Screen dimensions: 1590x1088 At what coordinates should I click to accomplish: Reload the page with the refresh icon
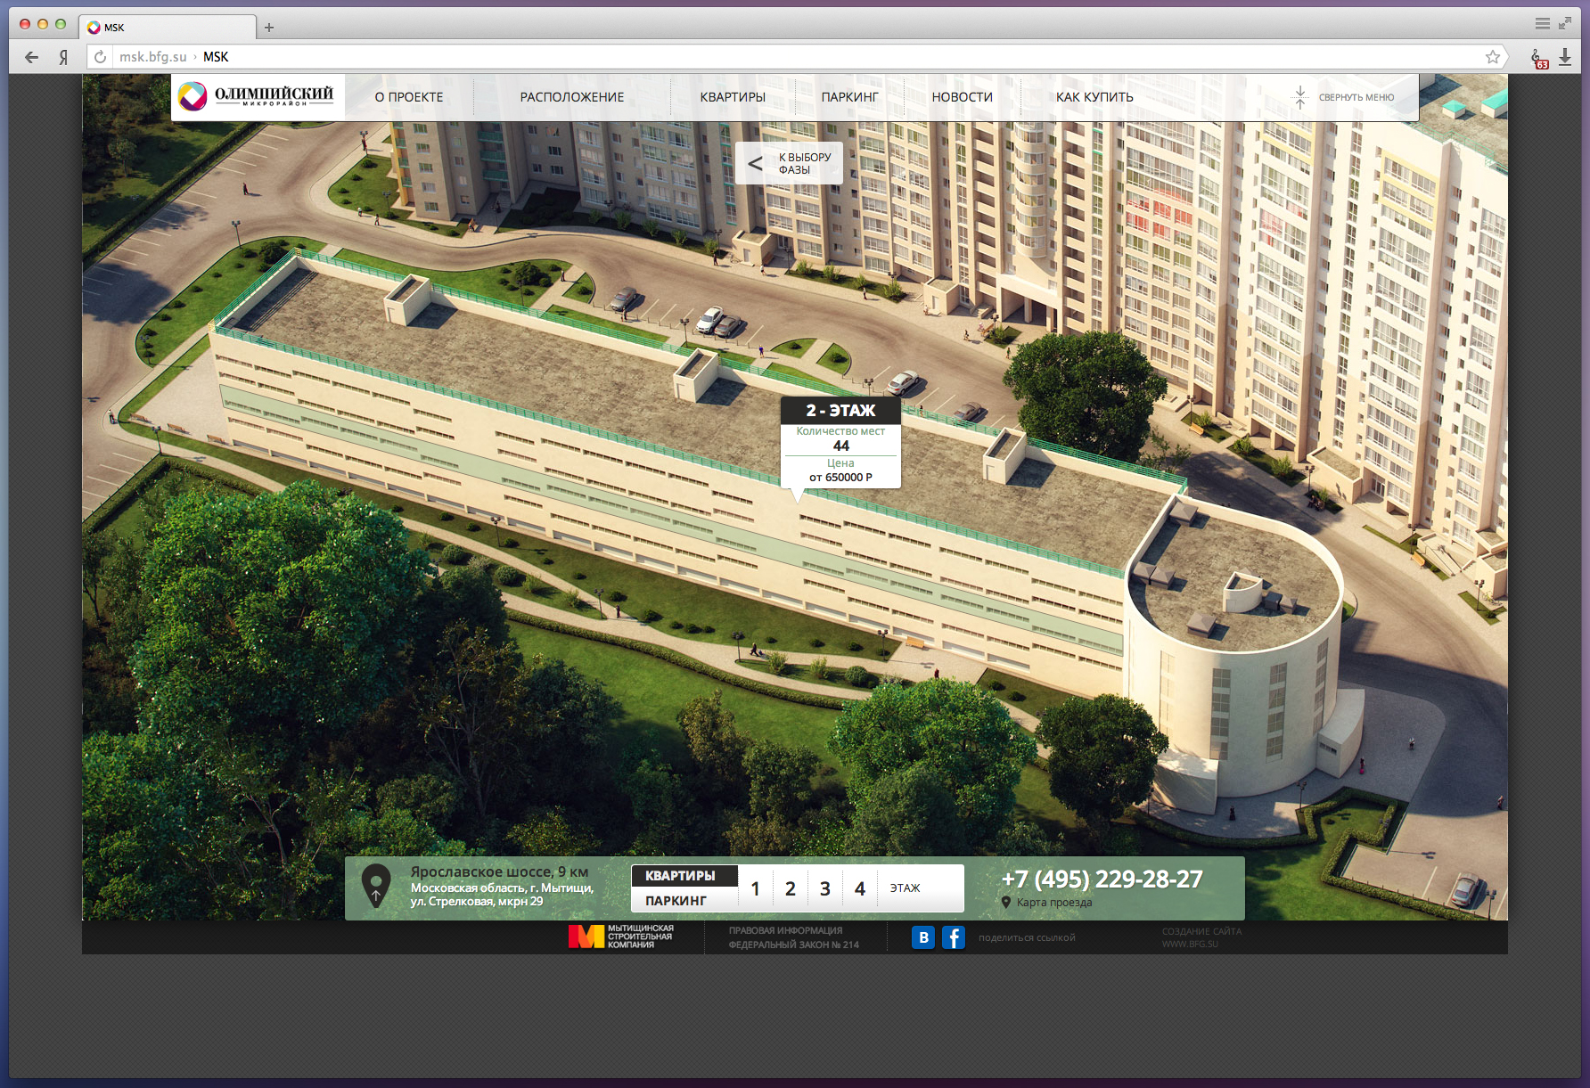click(x=101, y=57)
